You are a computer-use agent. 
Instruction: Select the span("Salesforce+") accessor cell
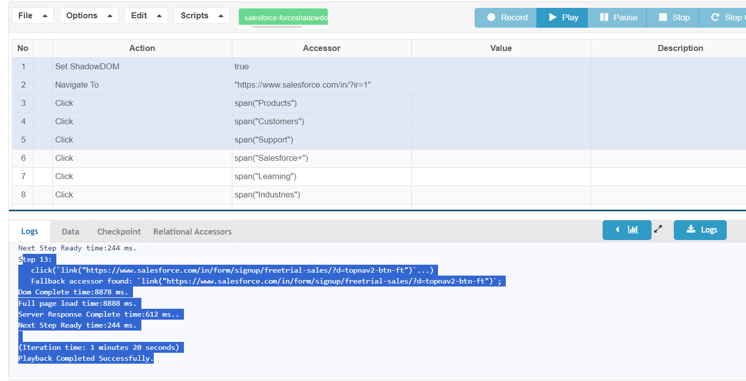322,158
